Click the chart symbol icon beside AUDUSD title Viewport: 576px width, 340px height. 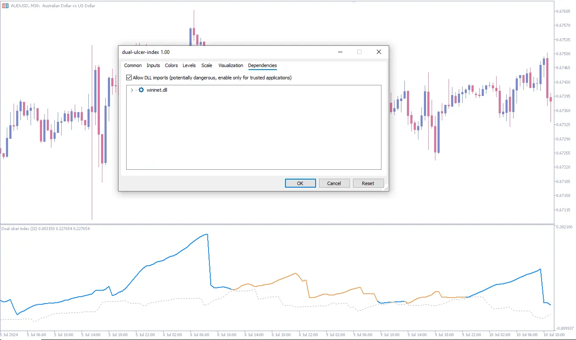[5, 6]
